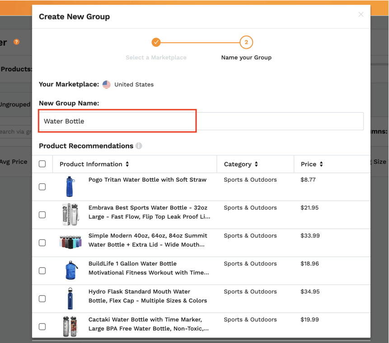Open Embrava Best Sports Water Bottle title
The width and height of the screenshot is (389, 343).
(x=150, y=212)
